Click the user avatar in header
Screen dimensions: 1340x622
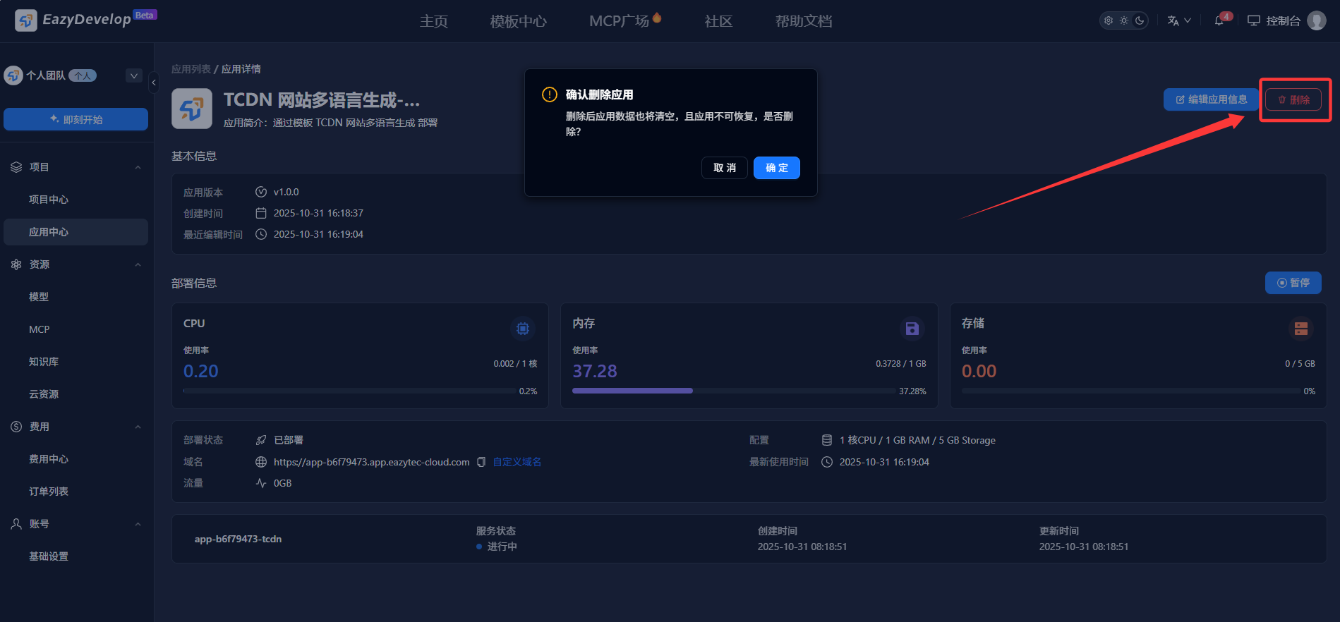pyautogui.click(x=1316, y=20)
